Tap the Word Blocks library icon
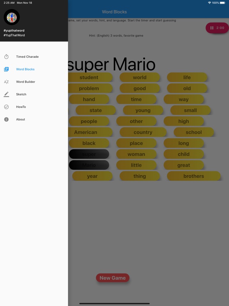229x306 pixels. [6, 69]
